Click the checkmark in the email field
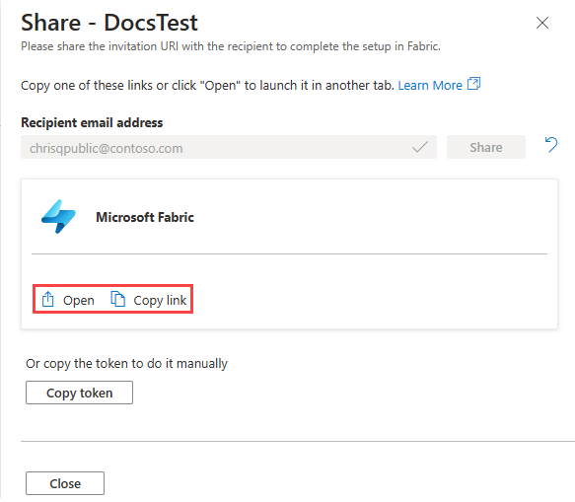 point(420,147)
